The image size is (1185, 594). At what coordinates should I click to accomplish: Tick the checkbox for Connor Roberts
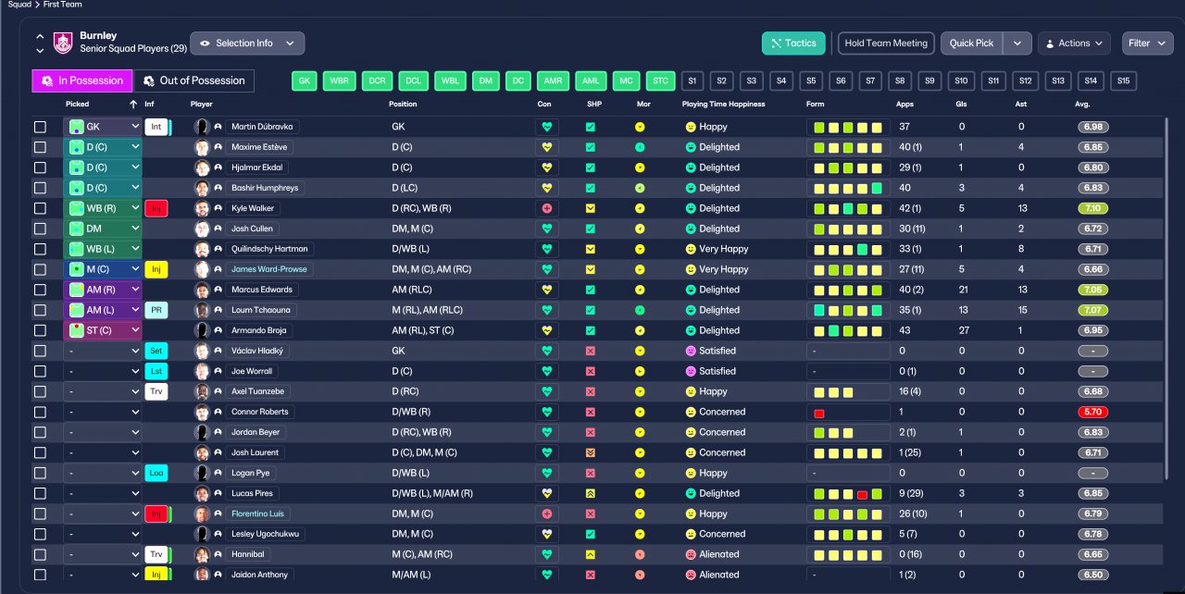point(40,412)
